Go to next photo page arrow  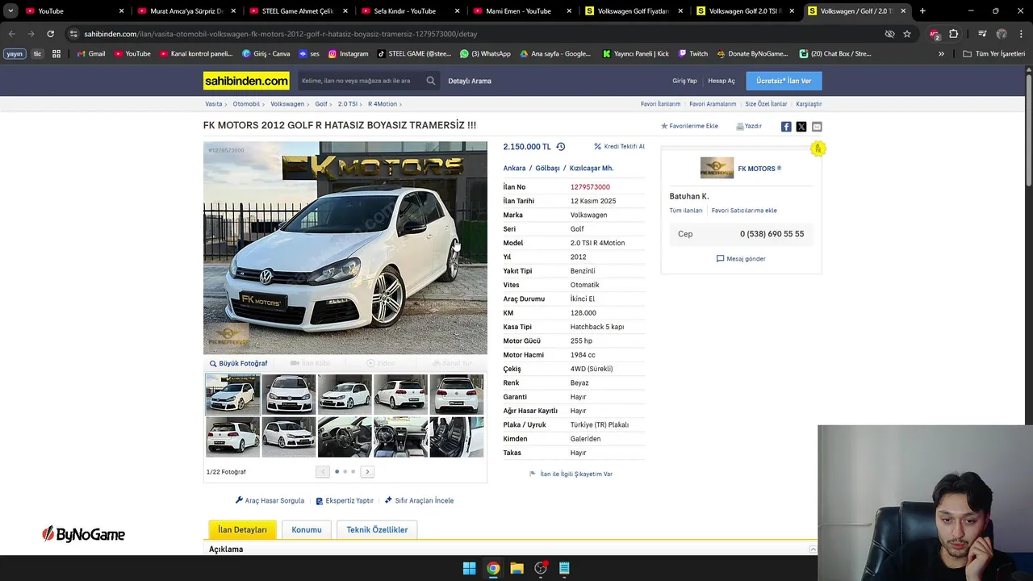(x=367, y=472)
